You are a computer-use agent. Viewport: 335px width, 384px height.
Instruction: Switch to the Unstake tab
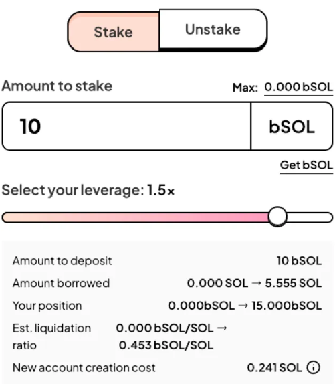tap(213, 29)
